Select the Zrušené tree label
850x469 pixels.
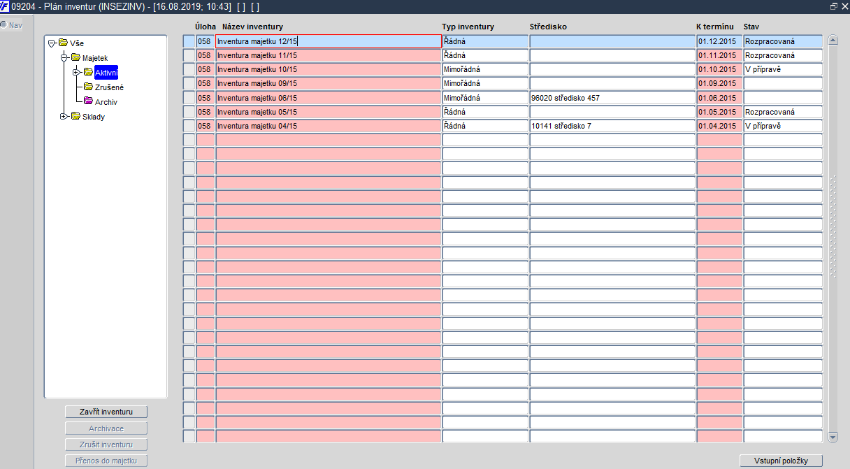click(x=110, y=87)
